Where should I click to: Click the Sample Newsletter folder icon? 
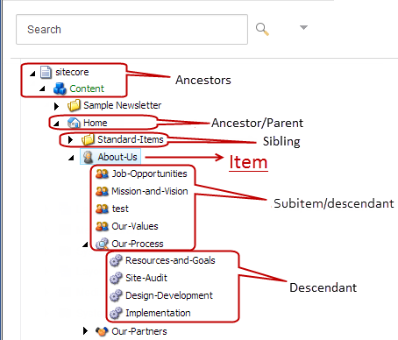pos(74,105)
